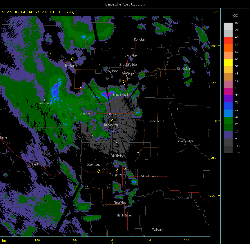Select the ThreeHills city label

156,121
